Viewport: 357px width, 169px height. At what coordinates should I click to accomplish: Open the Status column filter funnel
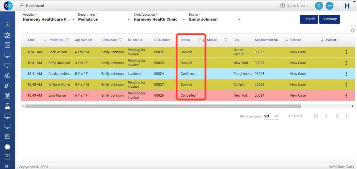point(199,40)
